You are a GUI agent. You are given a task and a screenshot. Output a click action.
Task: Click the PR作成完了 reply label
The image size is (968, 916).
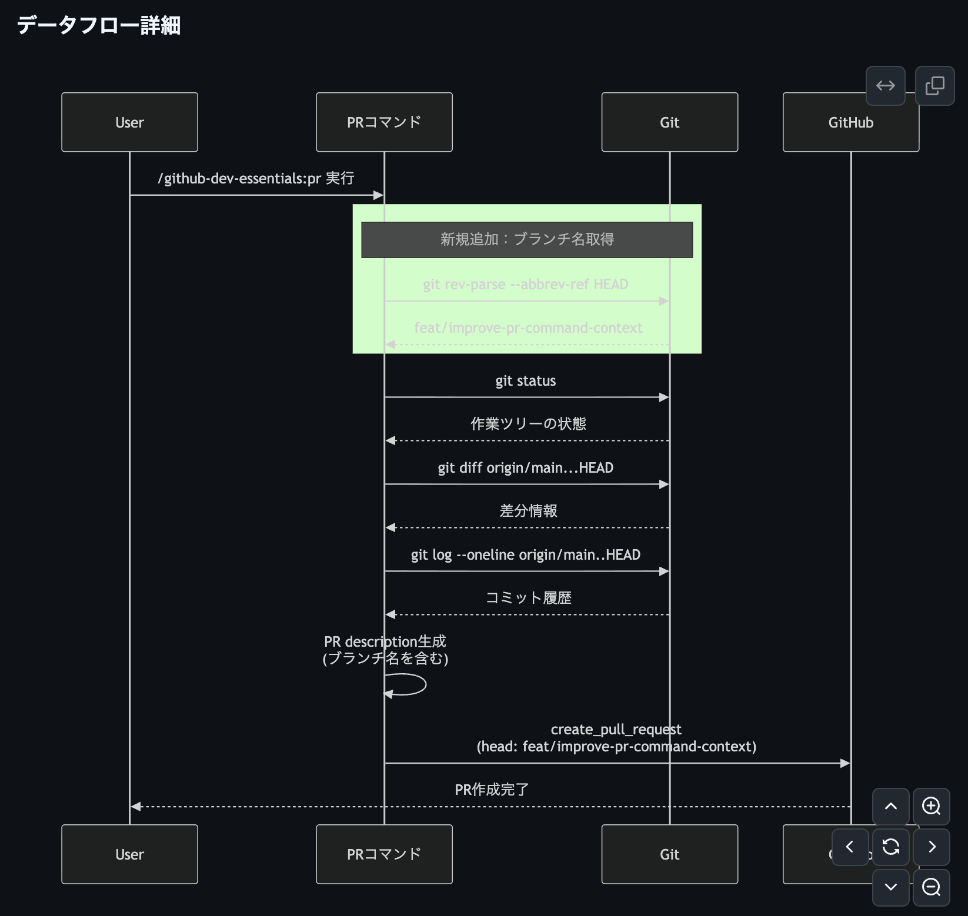492,790
